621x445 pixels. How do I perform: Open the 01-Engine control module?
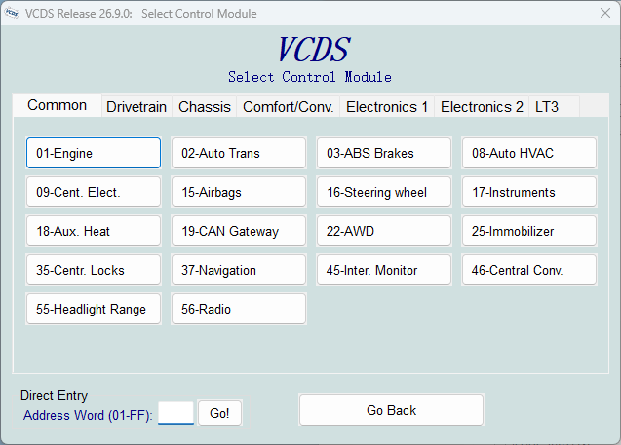coord(94,153)
